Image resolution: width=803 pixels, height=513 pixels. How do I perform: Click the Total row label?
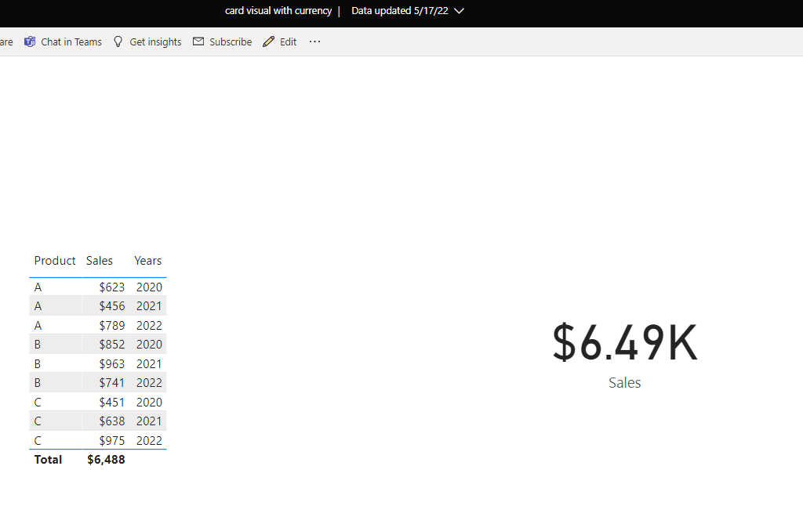[x=48, y=460]
